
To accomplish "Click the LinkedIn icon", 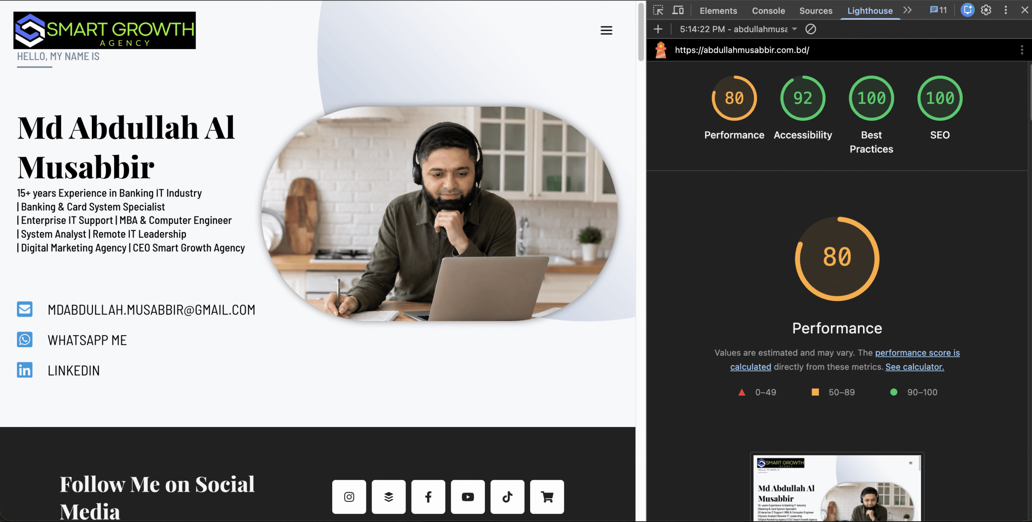I will pyautogui.click(x=25, y=370).
